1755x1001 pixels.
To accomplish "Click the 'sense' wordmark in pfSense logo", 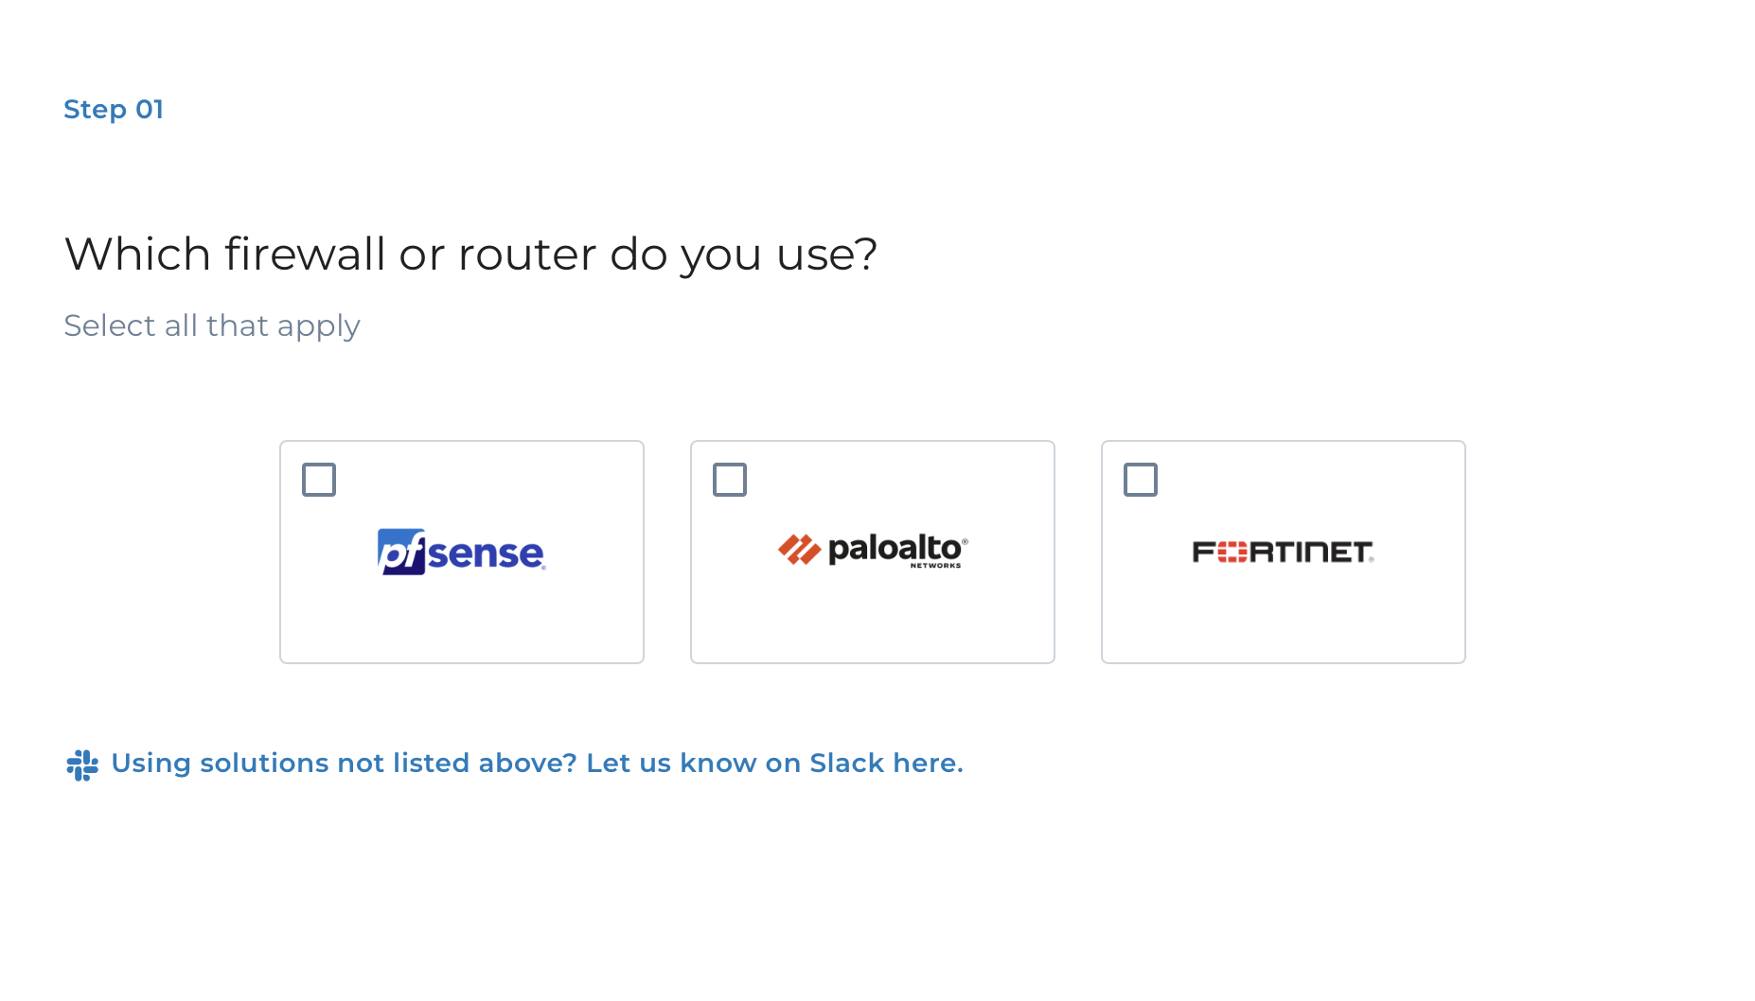I will pyautogui.click(x=486, y=554).
